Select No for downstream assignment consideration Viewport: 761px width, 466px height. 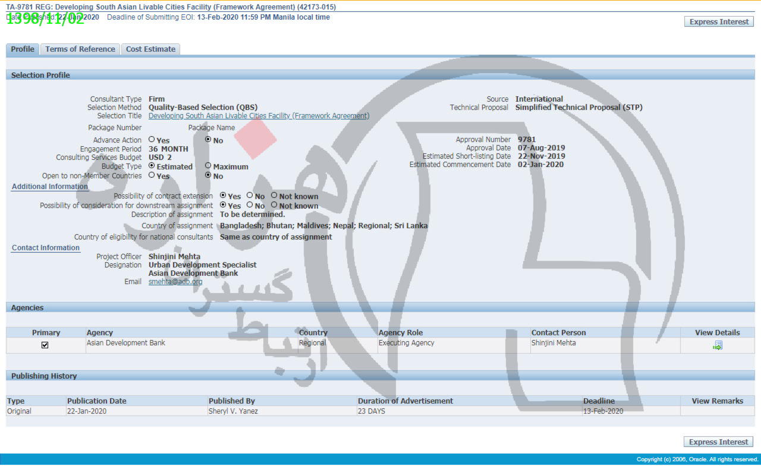(x=250, y=205)
